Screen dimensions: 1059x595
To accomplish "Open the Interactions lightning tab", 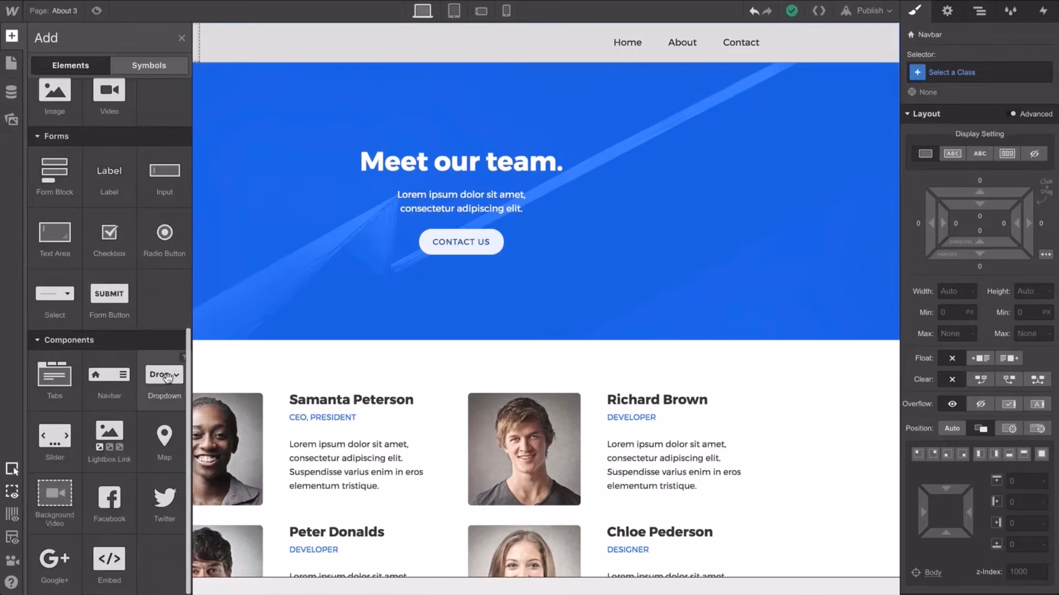I will point(1043,10).
